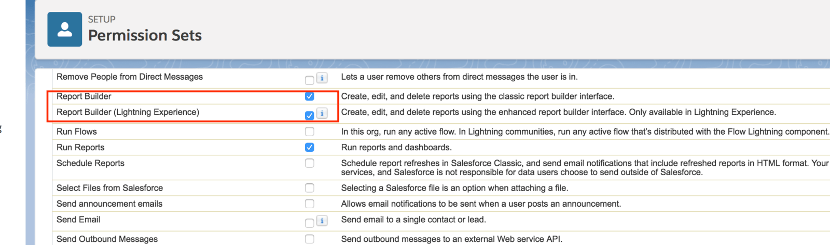The image size is (830, 245).
Task: Select the 'Run Flows' permission label
Action: [77, 132]
